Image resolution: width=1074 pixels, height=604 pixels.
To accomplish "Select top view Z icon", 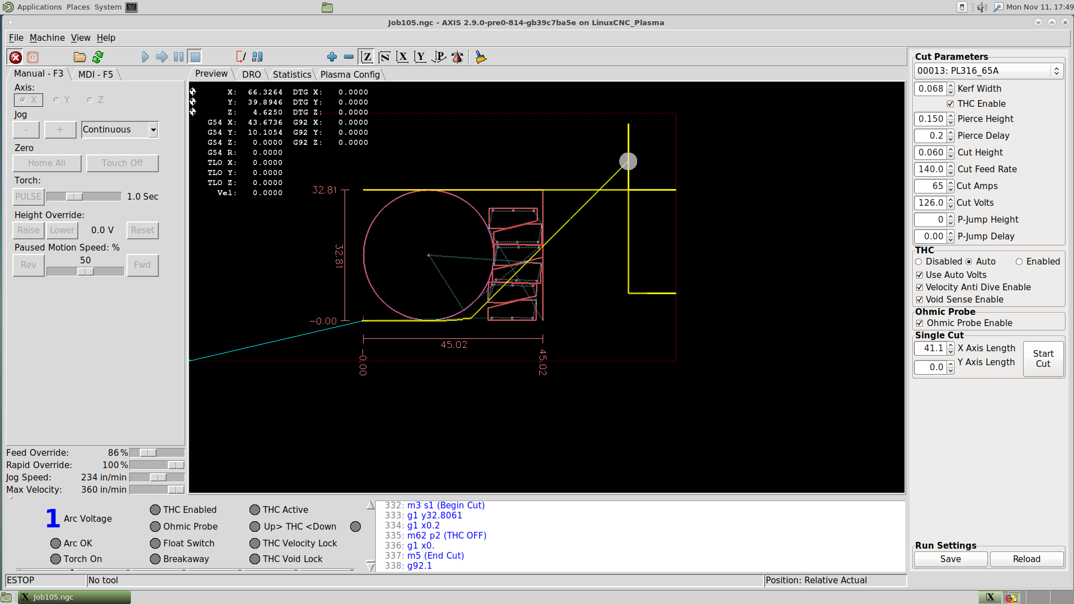I will click(x=366, y=57).
